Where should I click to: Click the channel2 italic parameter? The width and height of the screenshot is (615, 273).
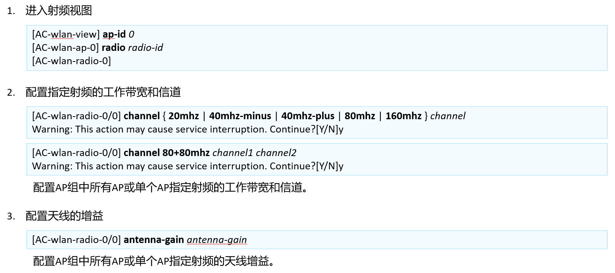pos(276,153)
